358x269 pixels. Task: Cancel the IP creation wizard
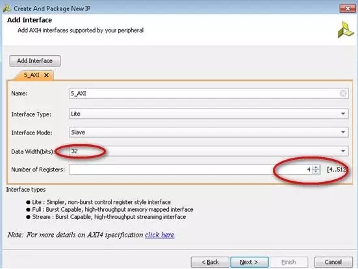pyautogui.click(x=333, y=262)
